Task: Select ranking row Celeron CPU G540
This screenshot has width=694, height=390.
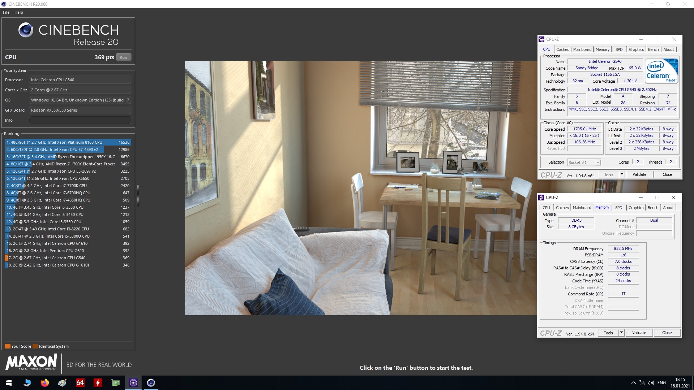Action: (68, 258)
